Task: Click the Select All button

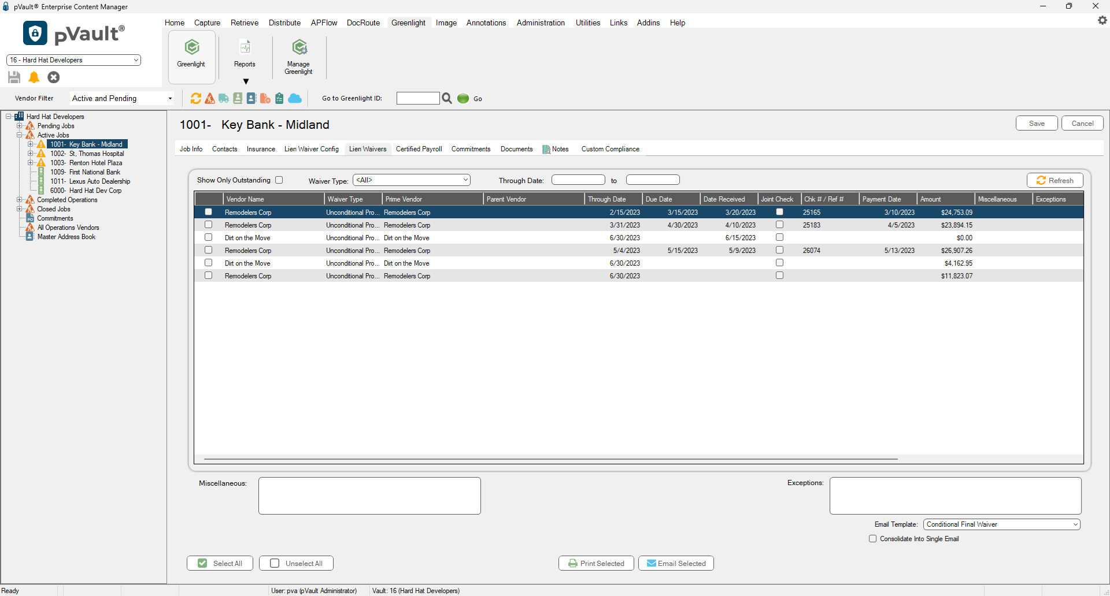Action: coord(220,563)
